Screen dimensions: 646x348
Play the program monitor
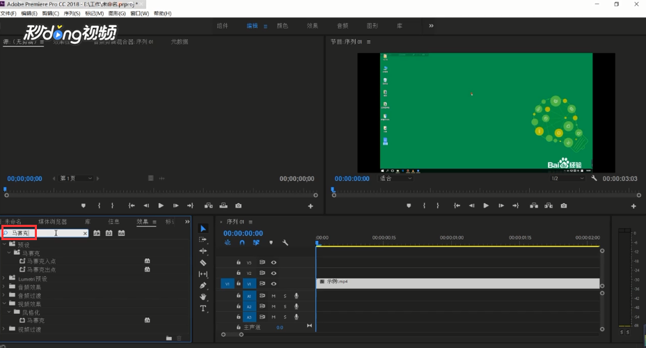486,205
